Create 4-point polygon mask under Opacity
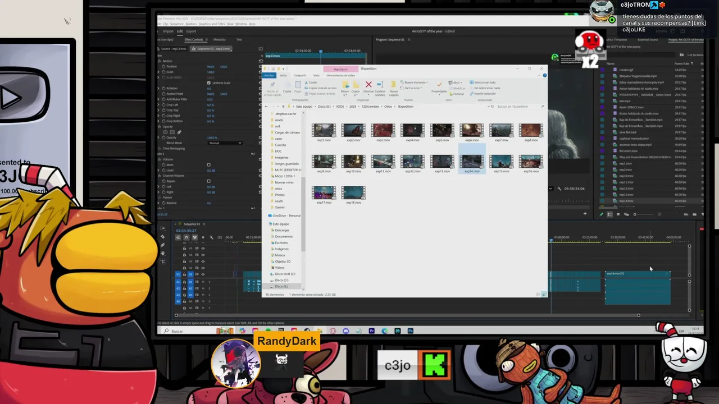Viewport: 719px width, 404px height. (x=172, y=132)
